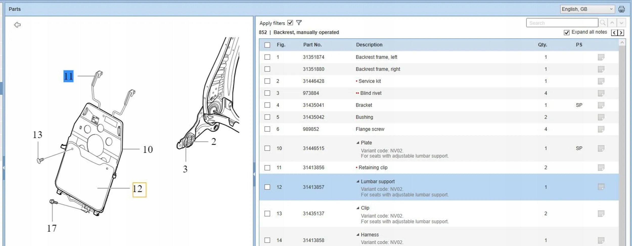Open note icon for Bracket row

pos(601,105)
